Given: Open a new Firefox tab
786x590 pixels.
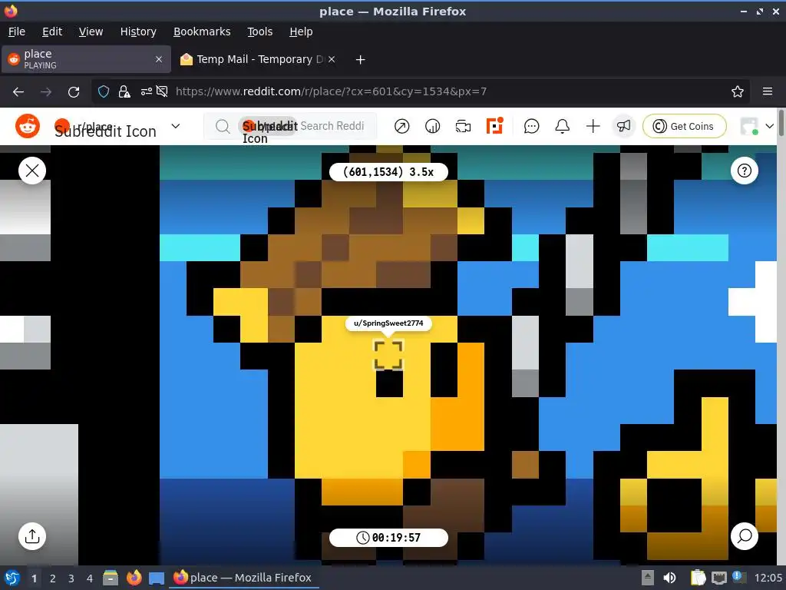Looking at the screenshot, I should click(360, 60).
